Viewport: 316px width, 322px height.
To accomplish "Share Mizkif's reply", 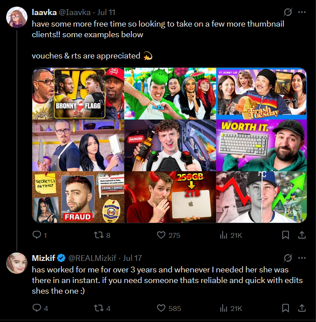I will pyautogui.click(x=302, y=308).
